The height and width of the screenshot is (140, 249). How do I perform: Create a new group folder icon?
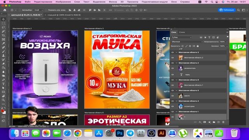click(214, 122)
